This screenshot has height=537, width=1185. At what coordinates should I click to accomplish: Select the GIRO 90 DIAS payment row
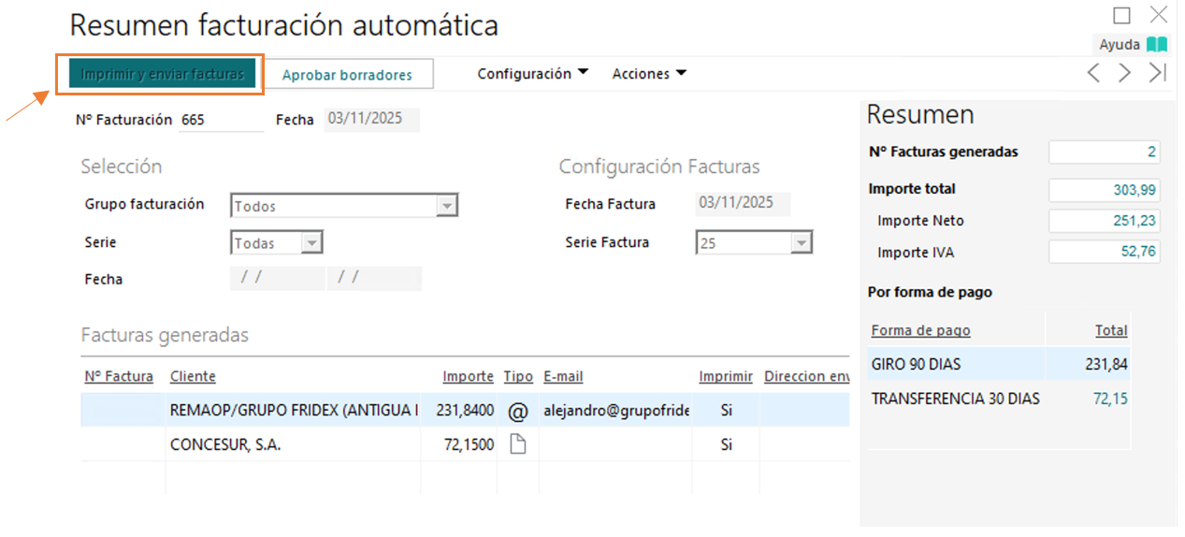[998, 364]
